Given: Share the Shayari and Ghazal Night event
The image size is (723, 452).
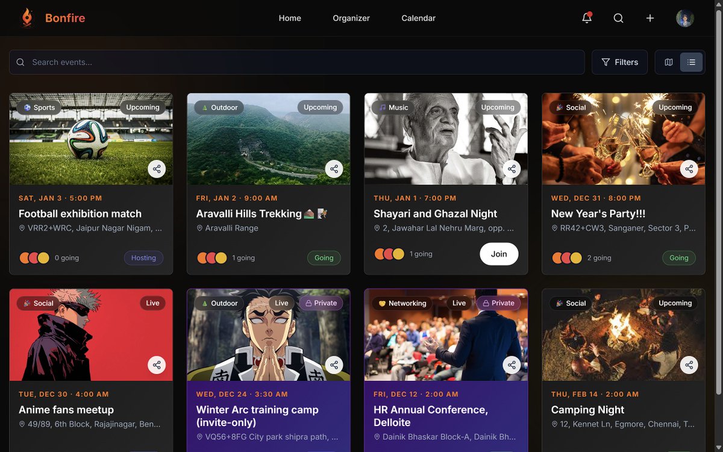Looking at the screenshot, I should tap(512, 169).
